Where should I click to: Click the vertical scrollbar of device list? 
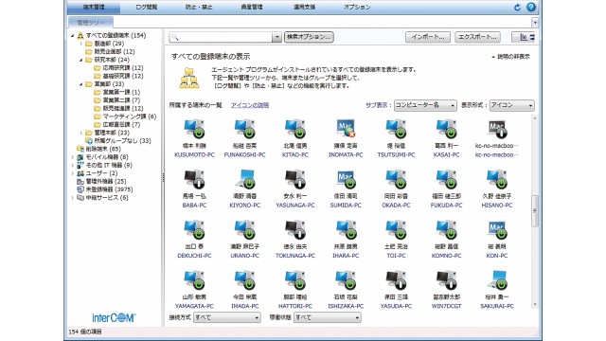point(535,210)
